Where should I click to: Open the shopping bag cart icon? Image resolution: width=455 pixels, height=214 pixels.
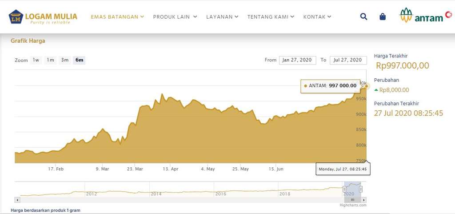click(x=383, y=17)
